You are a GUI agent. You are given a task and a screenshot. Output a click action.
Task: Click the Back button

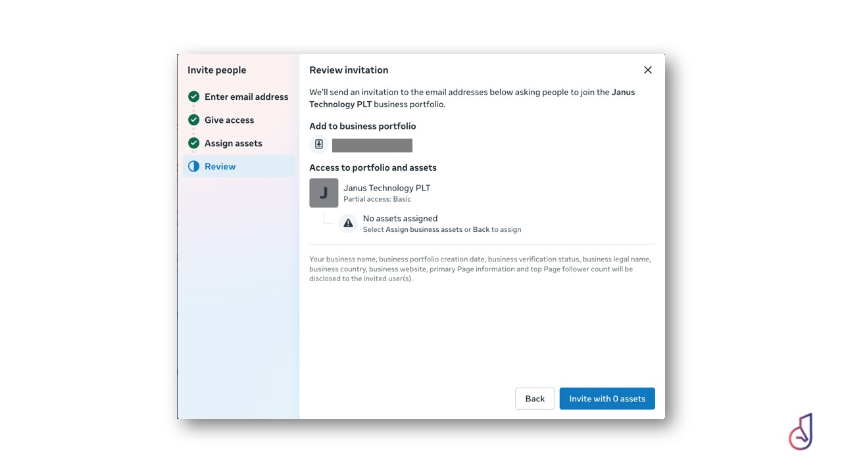(535, 399)
